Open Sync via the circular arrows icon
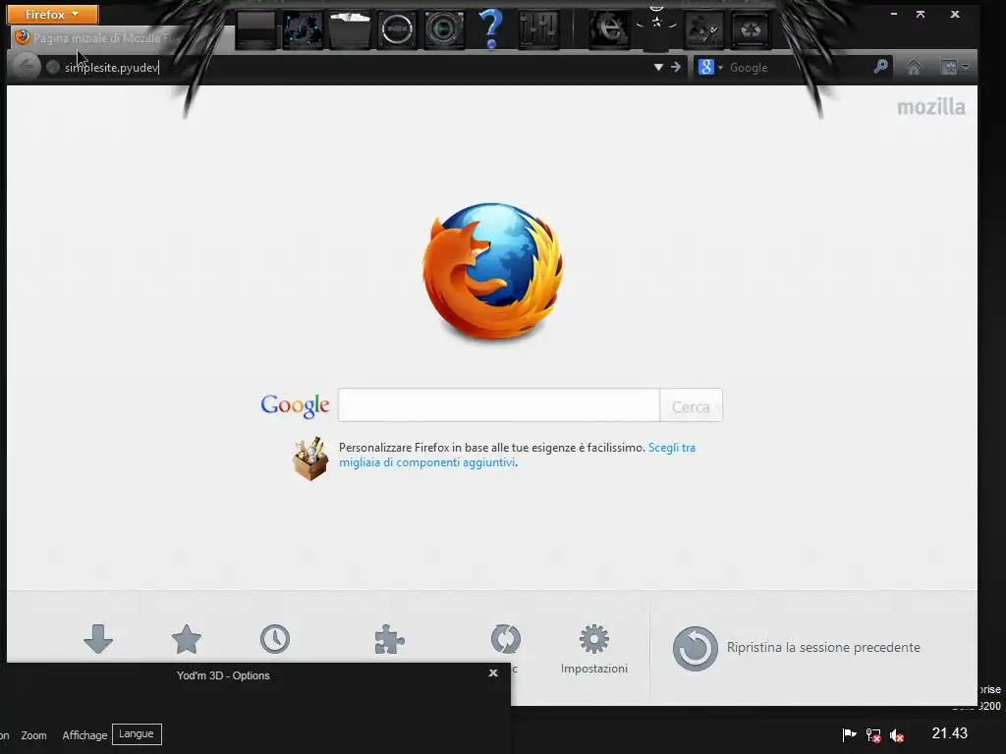The image size is (1006, 754). (x=506, y=639)
